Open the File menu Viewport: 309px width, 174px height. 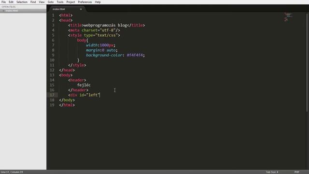pyautogui.click(x=3, y=2)
